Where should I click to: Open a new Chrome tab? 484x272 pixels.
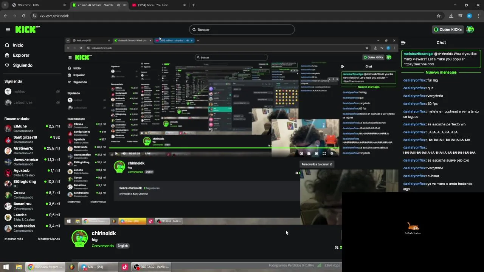pos(194,5)
